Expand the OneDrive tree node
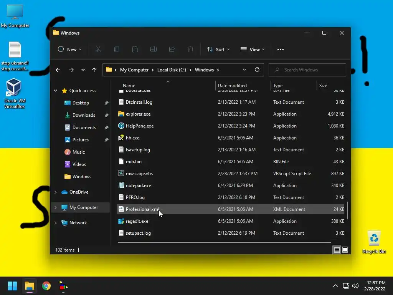 tap(55, 192)
